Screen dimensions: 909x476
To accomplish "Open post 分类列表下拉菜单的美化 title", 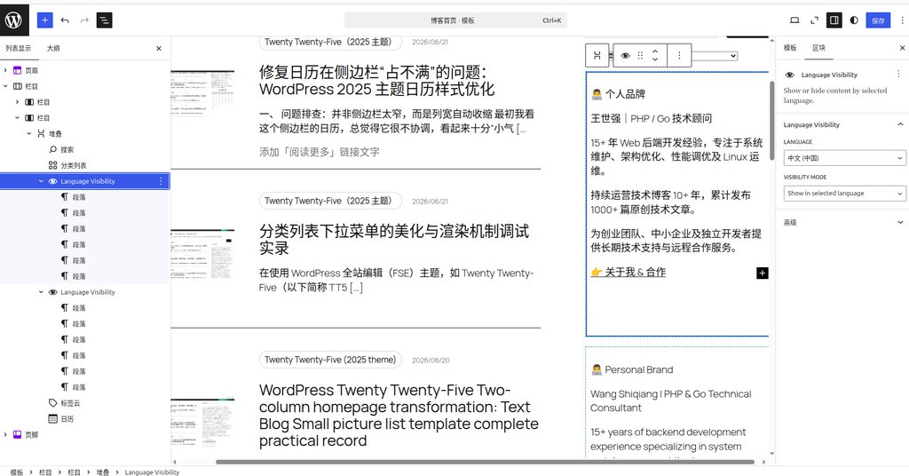I will point(394,240).
